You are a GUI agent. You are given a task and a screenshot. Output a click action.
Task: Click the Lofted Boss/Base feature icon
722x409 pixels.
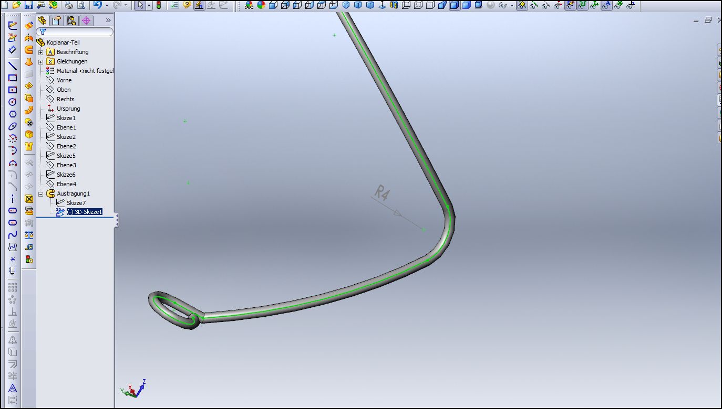29,62
